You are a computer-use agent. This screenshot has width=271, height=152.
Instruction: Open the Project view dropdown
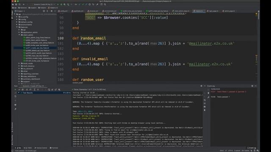(20, 11)
